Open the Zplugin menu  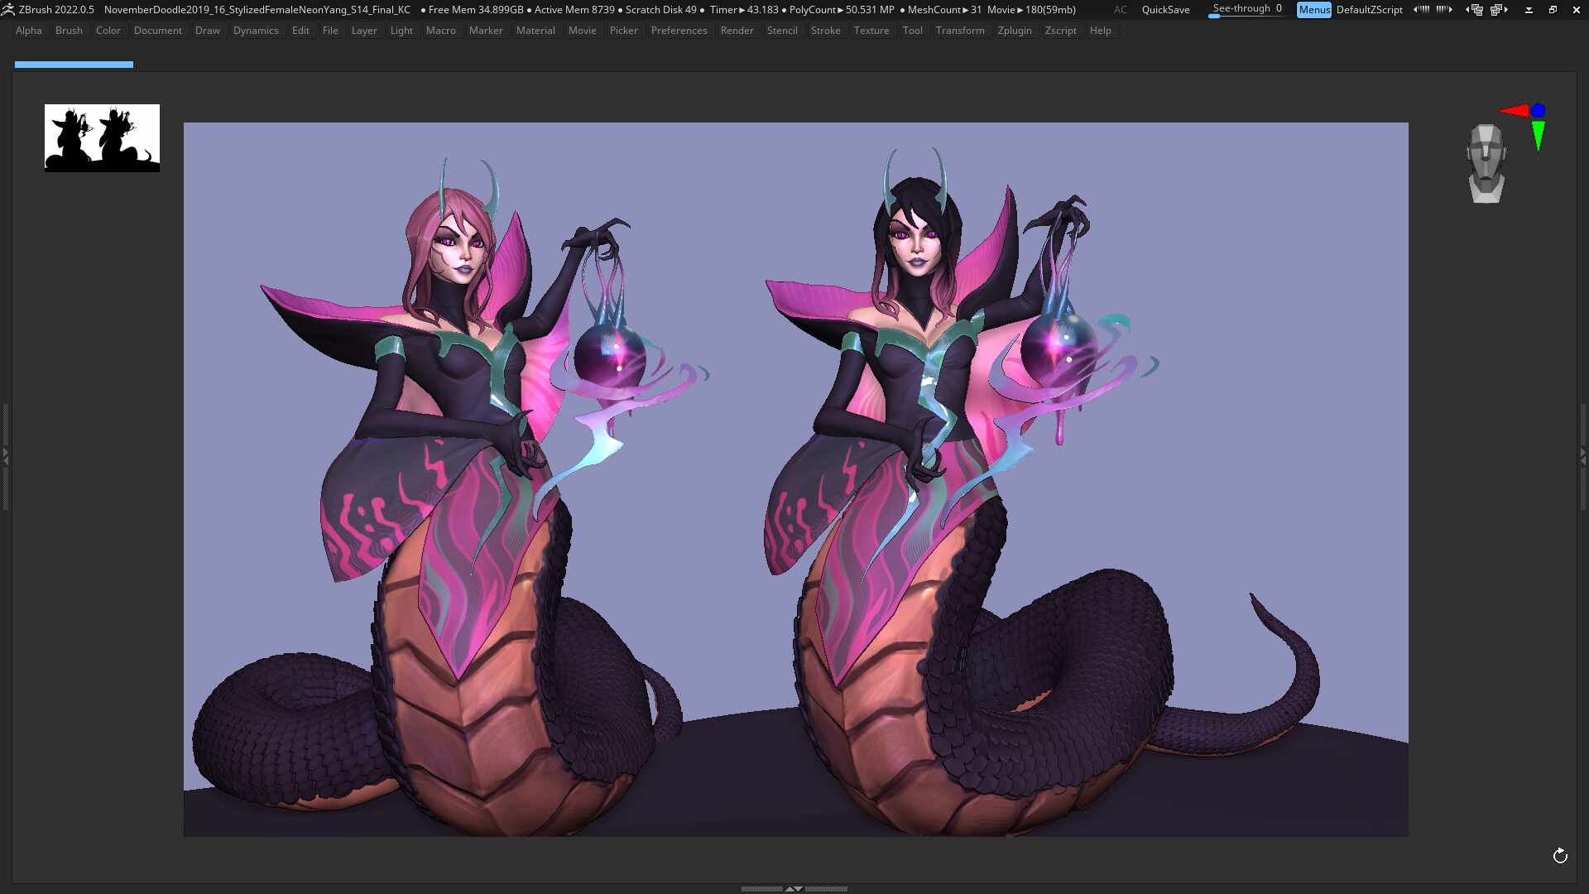coord(1015,31)
